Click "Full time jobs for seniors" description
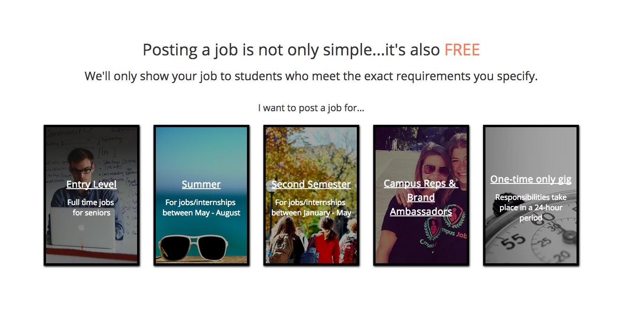The width and height of the screenshot is (623, 336). click(91, 207)
